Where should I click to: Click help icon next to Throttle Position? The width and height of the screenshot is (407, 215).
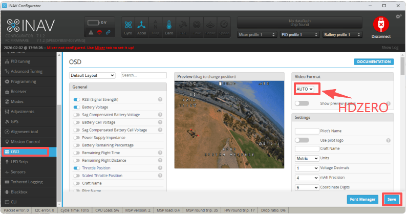(x=160, y=168)
